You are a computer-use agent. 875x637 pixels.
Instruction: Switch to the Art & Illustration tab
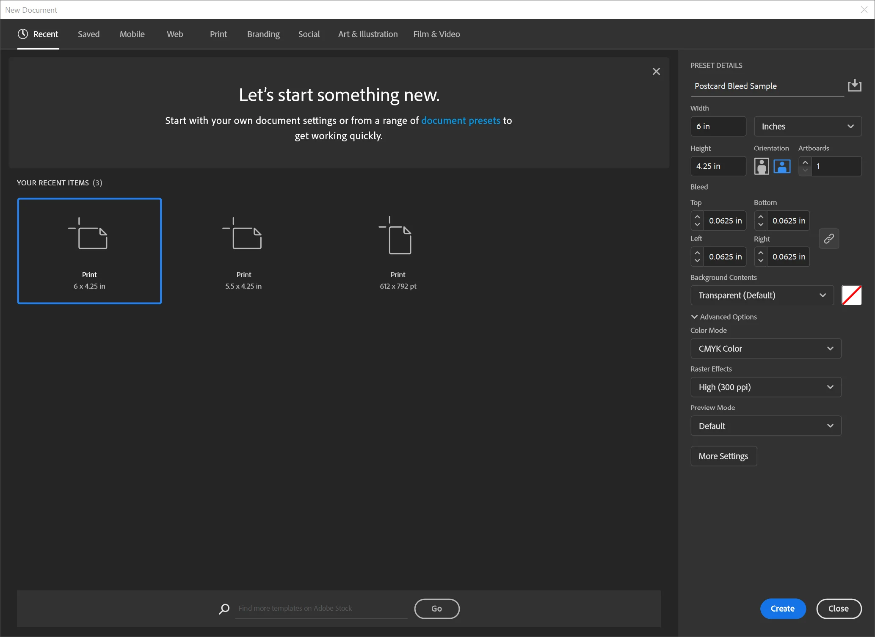click(x=367, y=34)
